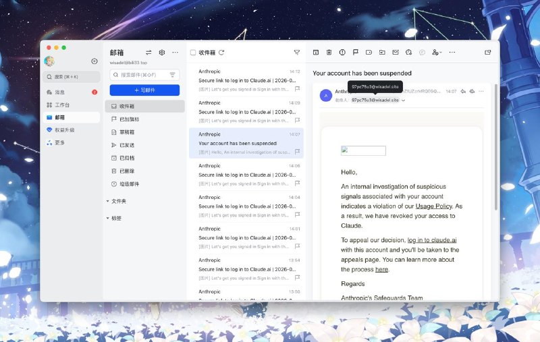540x342 pixels.
Task: Toggle flag on the 14:01 email
Action: click(x=297, y=246)
